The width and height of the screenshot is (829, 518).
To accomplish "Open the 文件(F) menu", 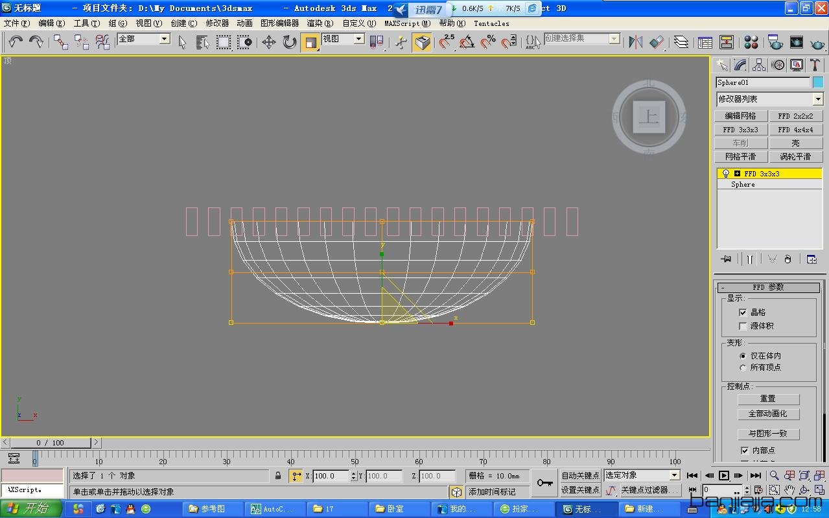I will click(x=17, y=23).
